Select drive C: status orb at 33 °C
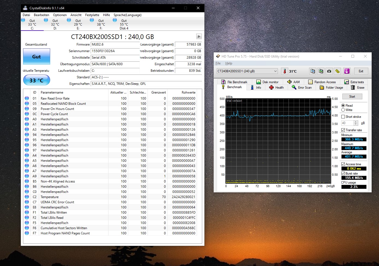Viewport: 379px width, 266px height. (23, 20)
